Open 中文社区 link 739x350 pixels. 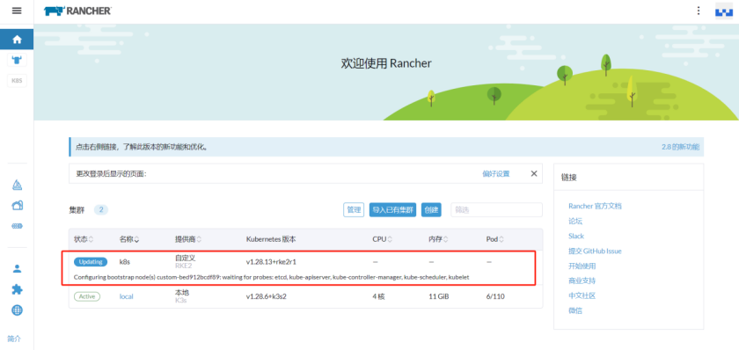(582, 295)
